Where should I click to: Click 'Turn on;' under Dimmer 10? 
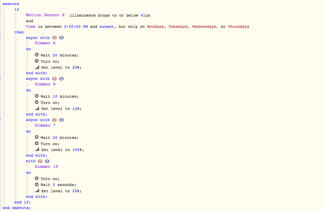[x=50, y=179]
